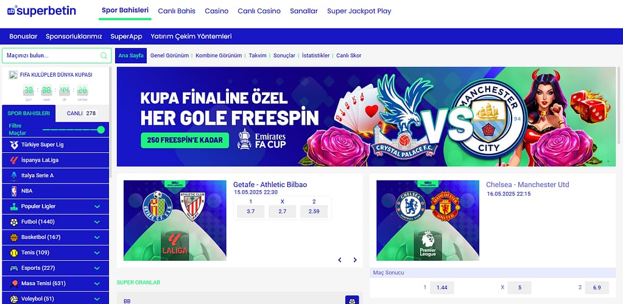Go to previous featured match arrow
623x304 pixels.
click(340, 260)
